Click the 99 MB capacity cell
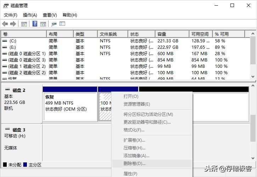257x177 pixels. pos(164,66)
